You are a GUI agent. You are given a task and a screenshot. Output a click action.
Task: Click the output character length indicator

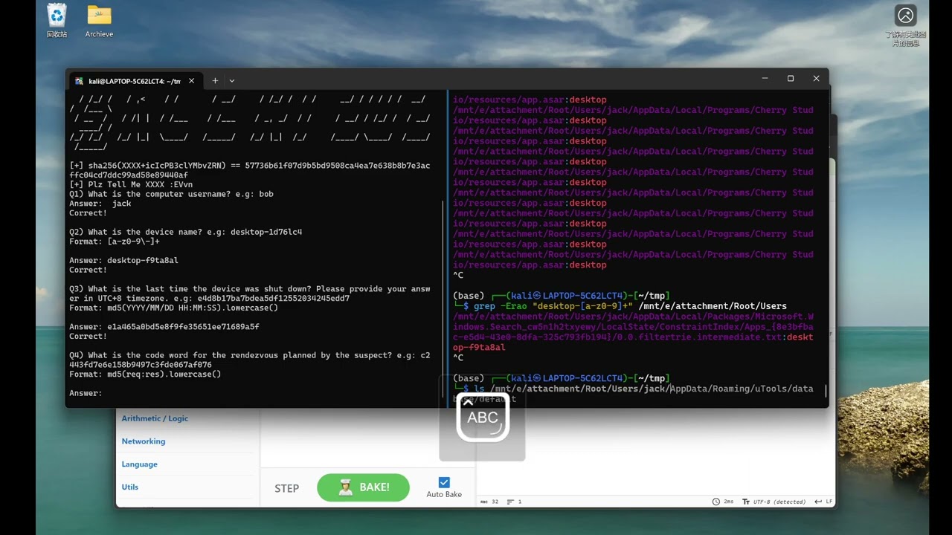pyautogui.click(x=489, y=502)
